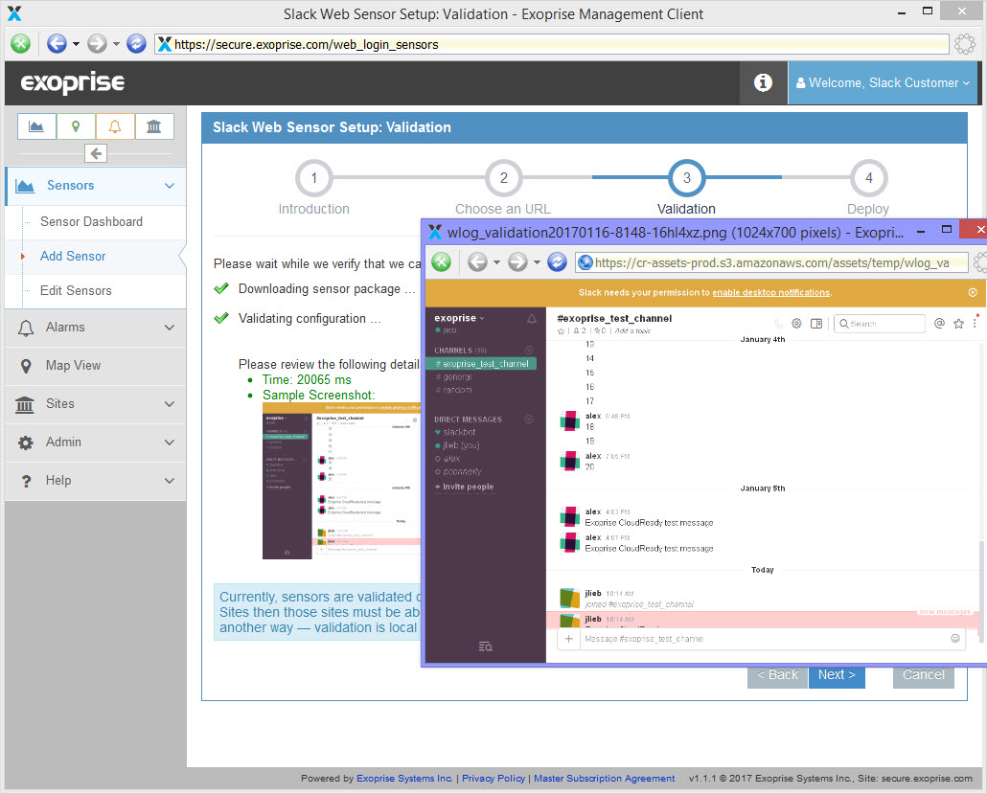987x794 pixels.
Task: Click the green stop icon in main toolbar
Action: click(x=20, y=43)
